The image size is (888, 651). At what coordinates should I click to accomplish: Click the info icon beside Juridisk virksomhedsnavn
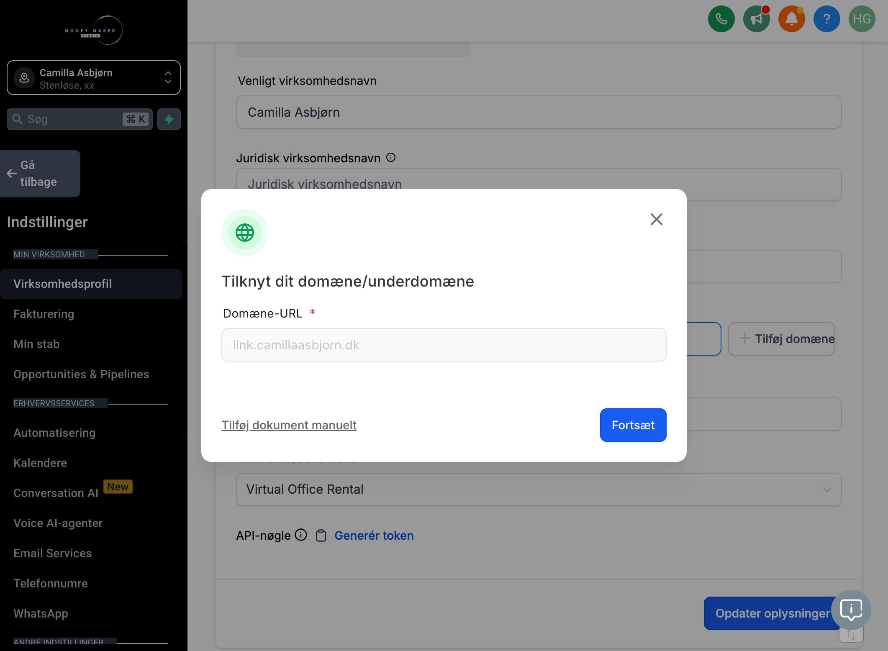[391, 158]
